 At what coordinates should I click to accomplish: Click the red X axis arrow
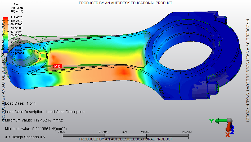[228, 130]
